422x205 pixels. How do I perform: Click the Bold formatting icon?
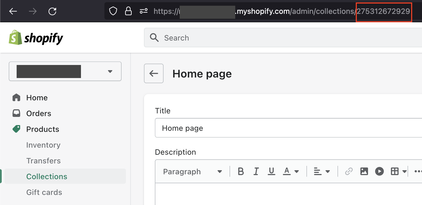pos(240,172)
